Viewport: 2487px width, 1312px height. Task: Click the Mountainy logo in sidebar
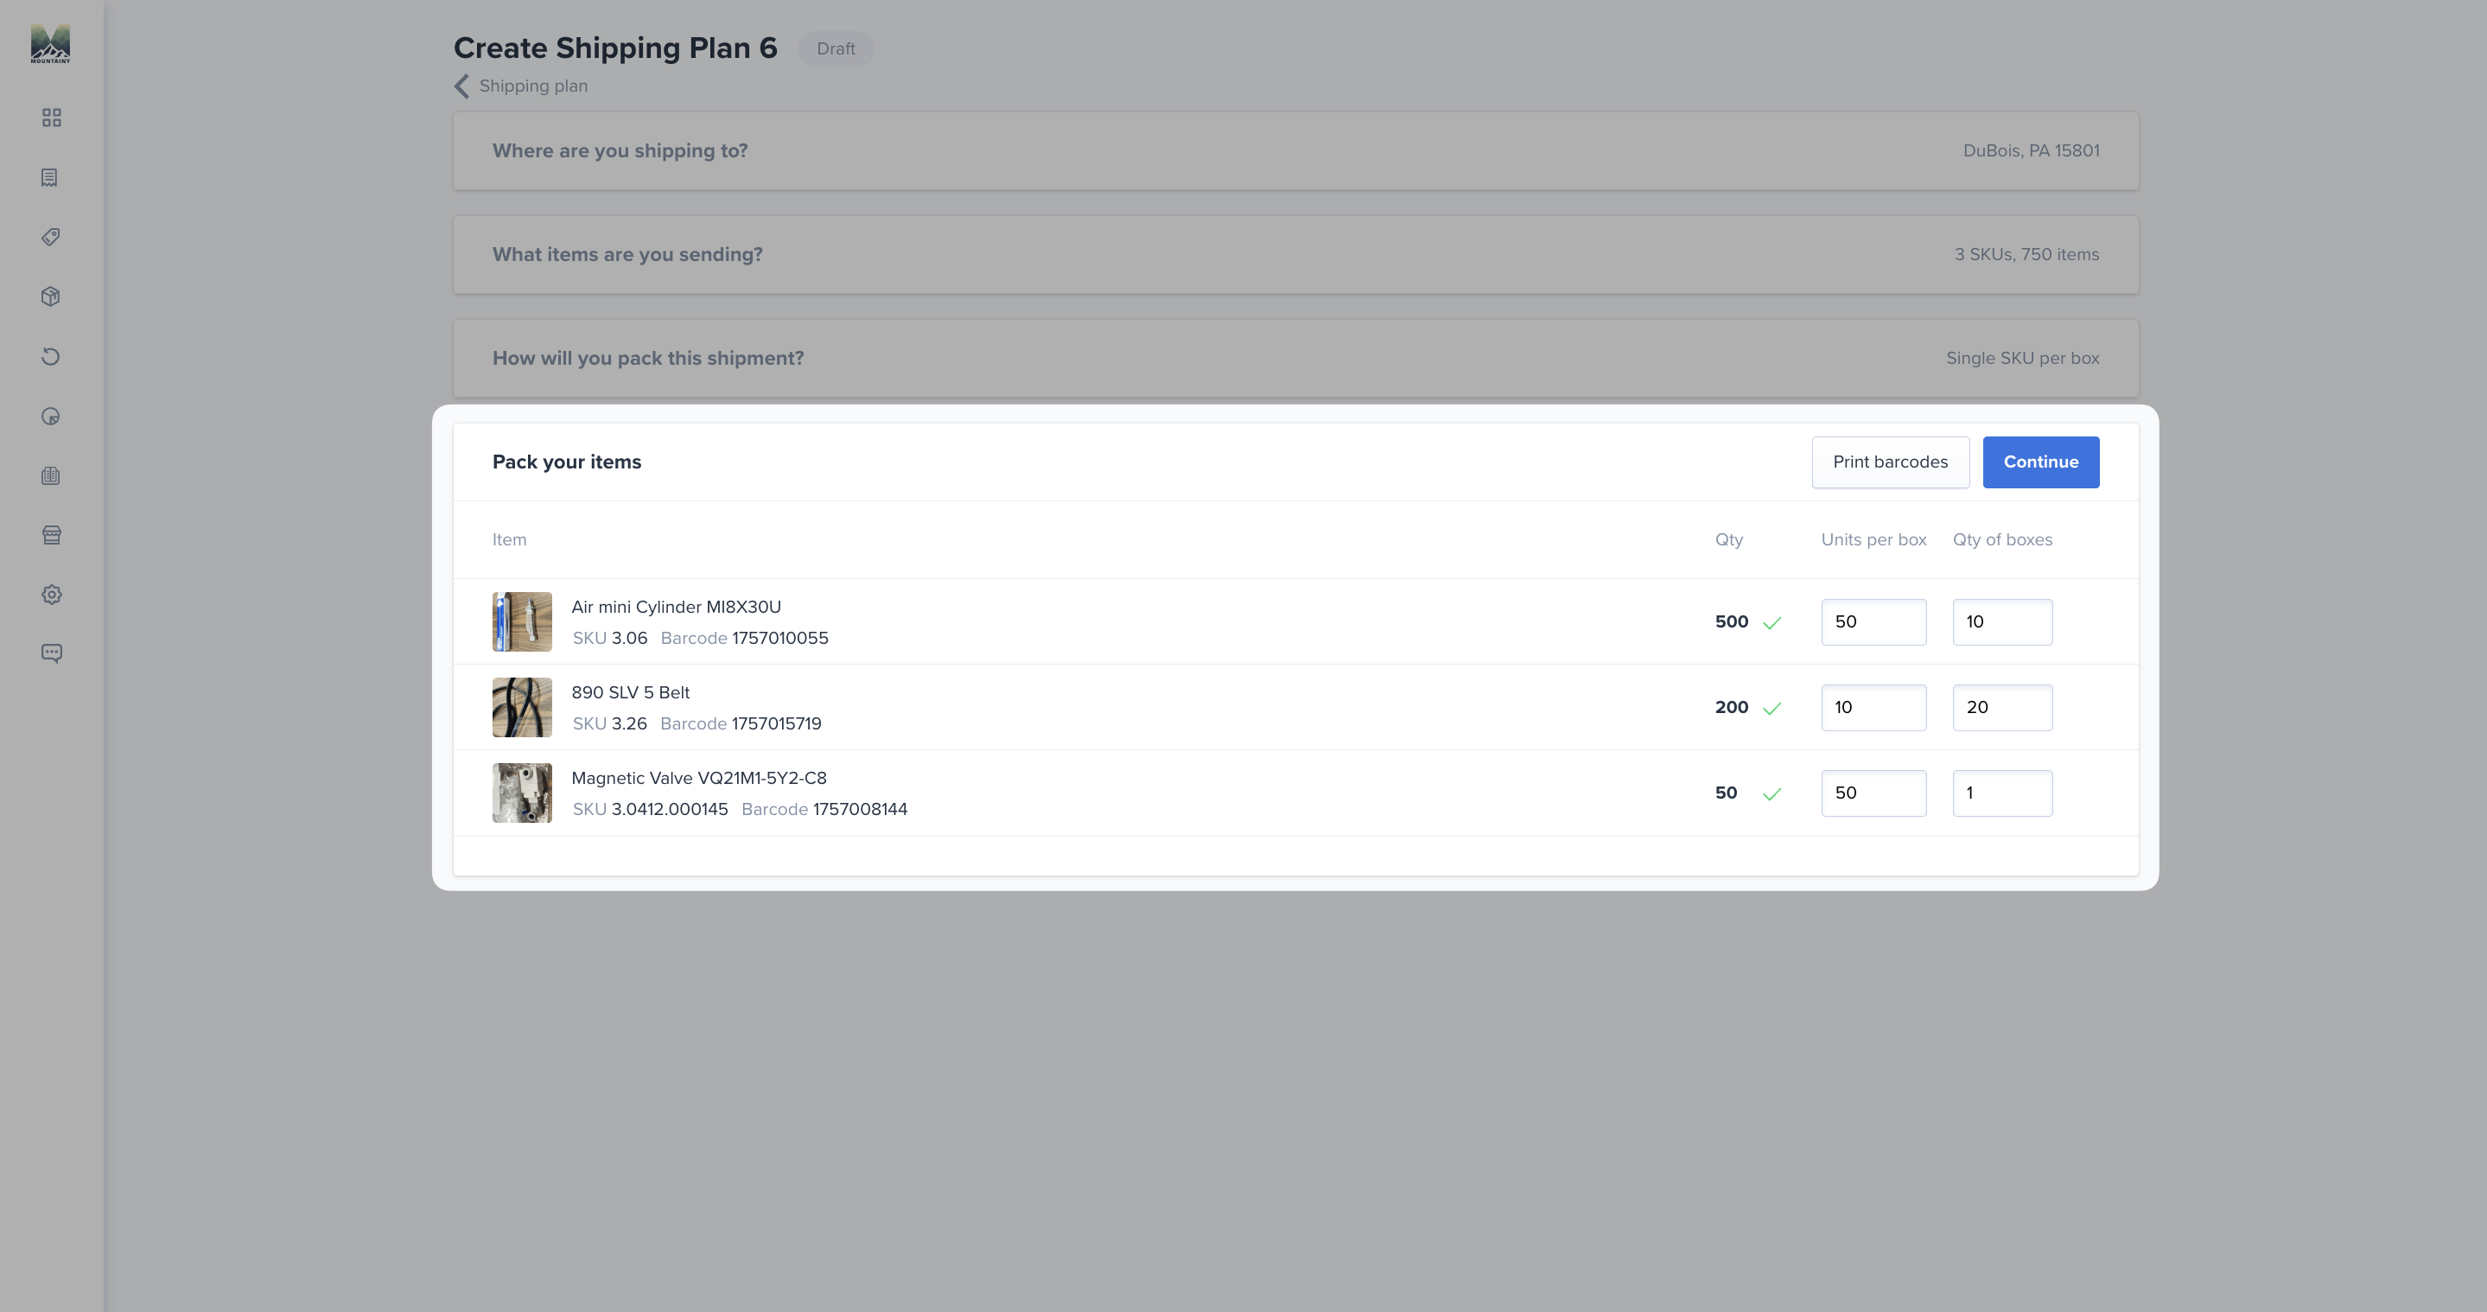pos(50,44)
